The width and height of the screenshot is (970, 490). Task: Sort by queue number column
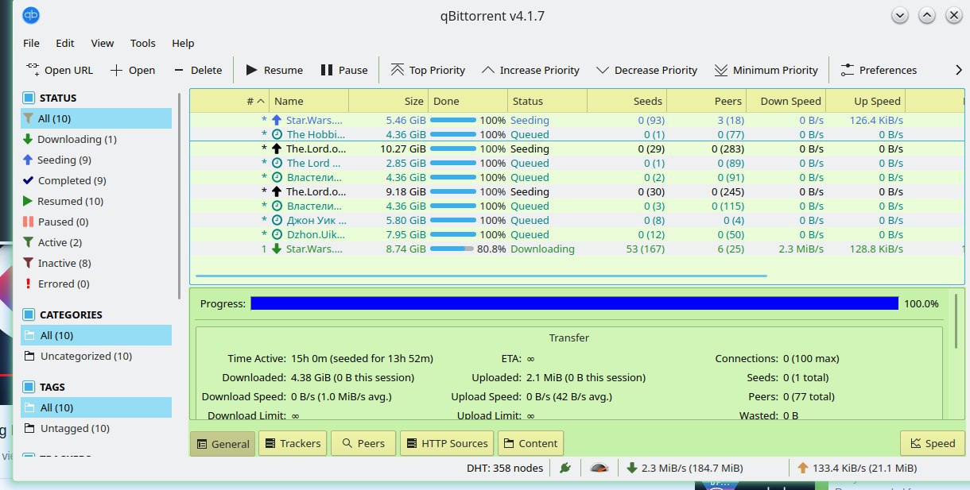point(230,101)
